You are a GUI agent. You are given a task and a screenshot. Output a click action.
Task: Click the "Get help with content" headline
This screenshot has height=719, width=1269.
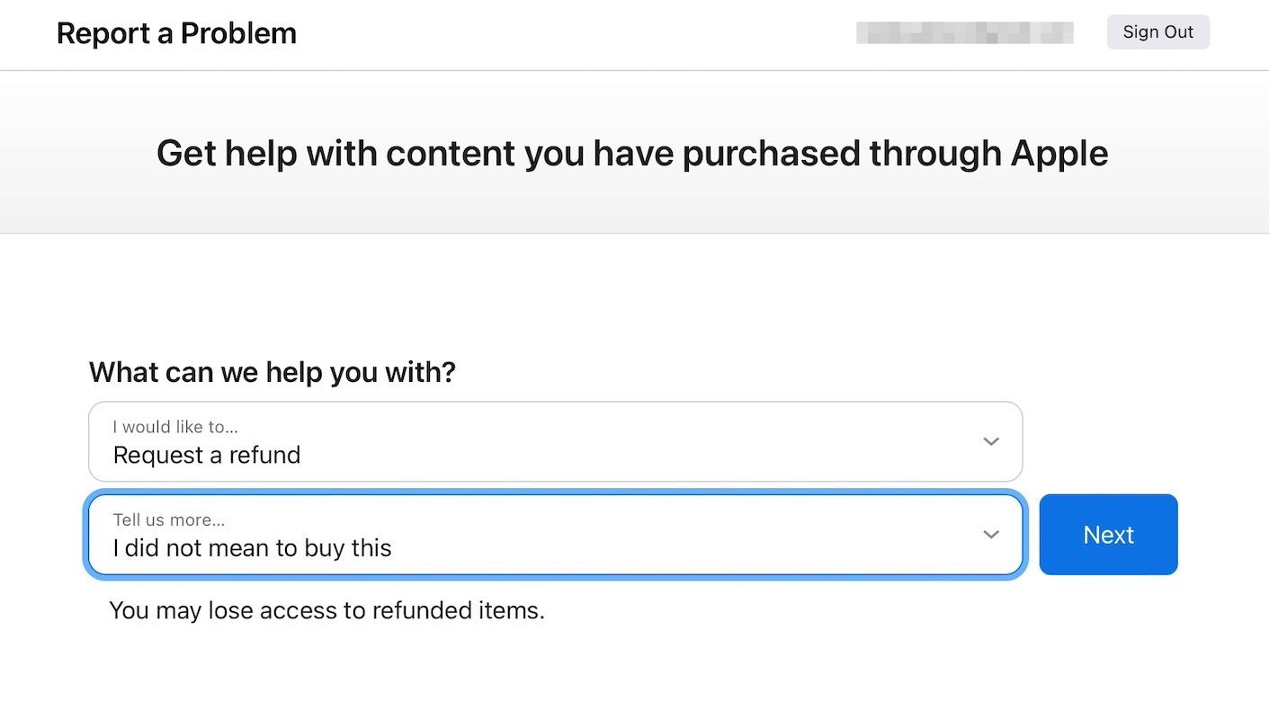coord(631,153)
